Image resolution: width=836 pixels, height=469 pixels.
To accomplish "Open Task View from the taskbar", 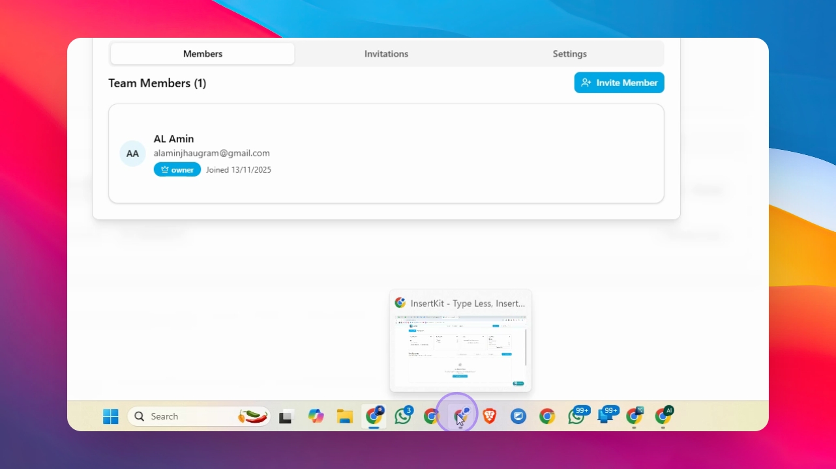I will tap(286, 416).
